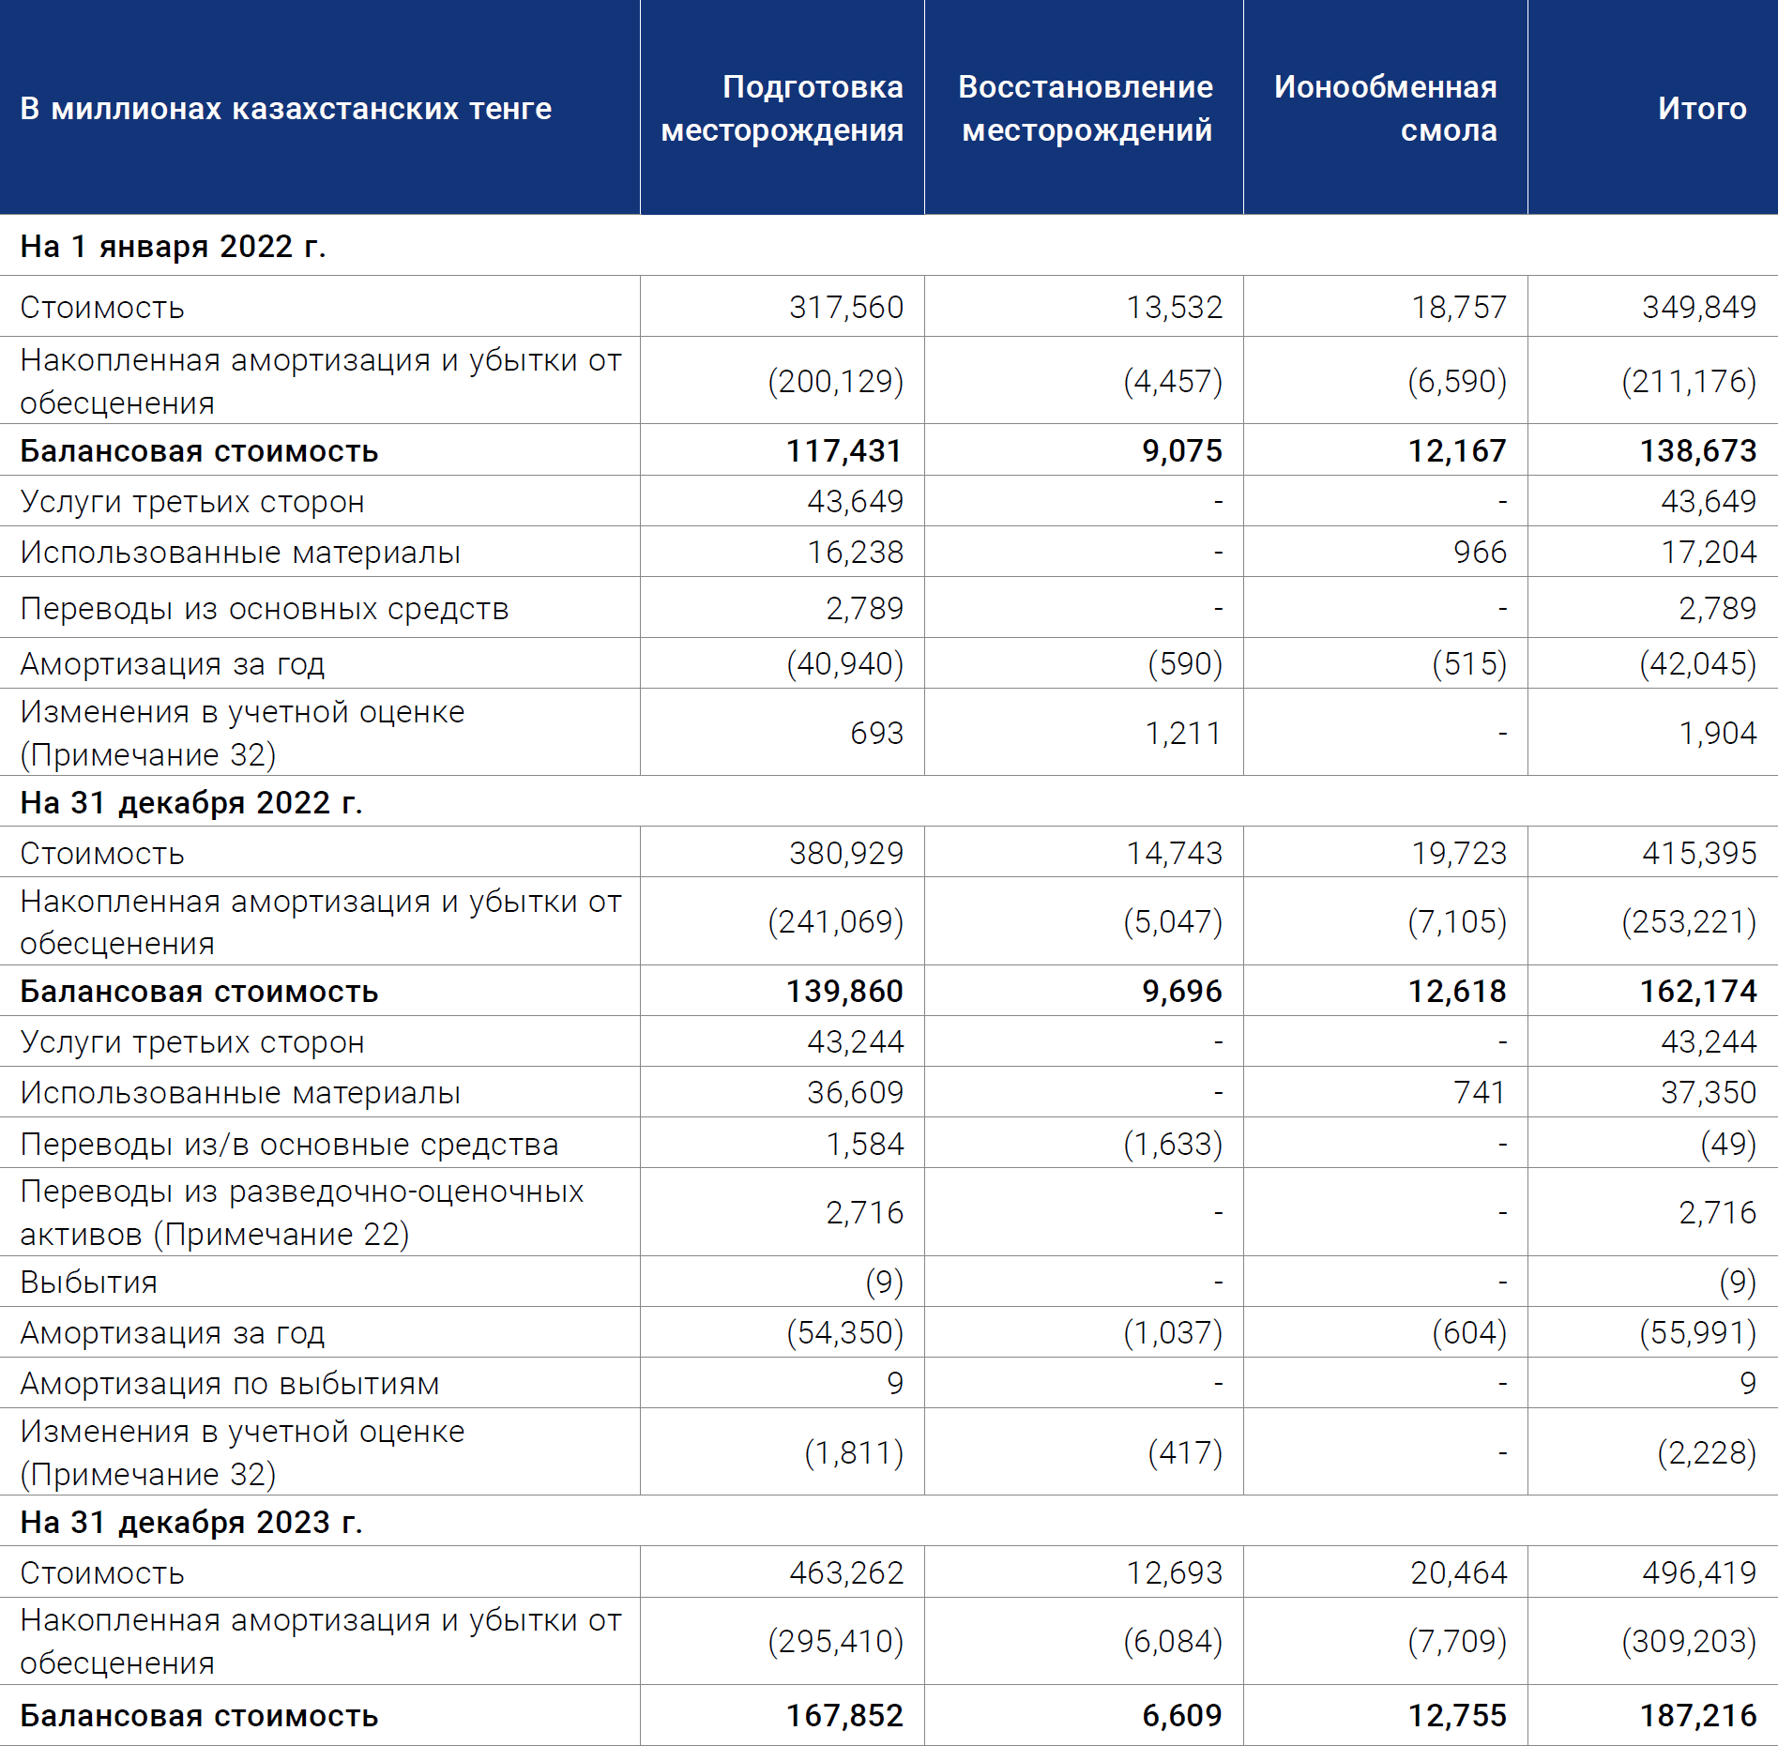Click the value 36,609
Image resolution: width=1778 pixels, height=1746 pixels.
pyautogui.click(x=856, y=1093)
